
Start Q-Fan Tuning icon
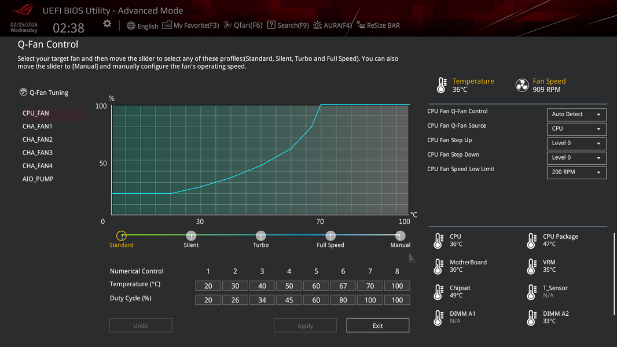click(23, 92)
